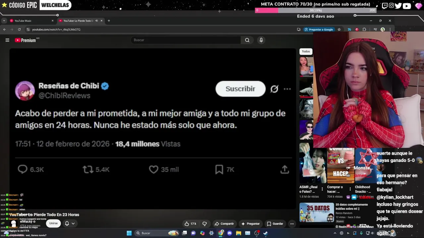Mute the tab via speaker icon

(x=96, y=21)
